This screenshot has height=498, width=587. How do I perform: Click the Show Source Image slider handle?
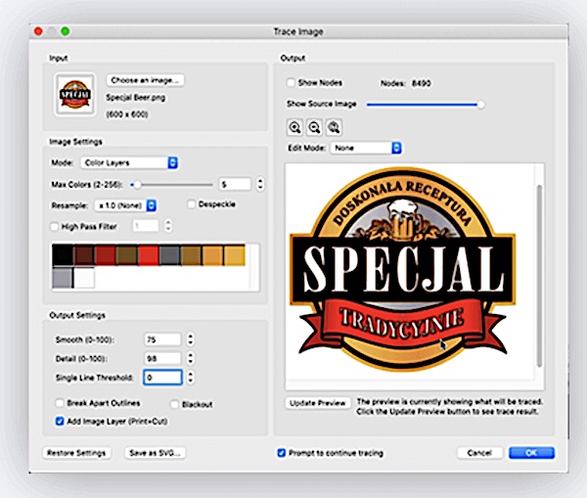tap(480, 105)
